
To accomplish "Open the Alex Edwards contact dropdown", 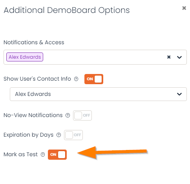I will click(98, 94).
